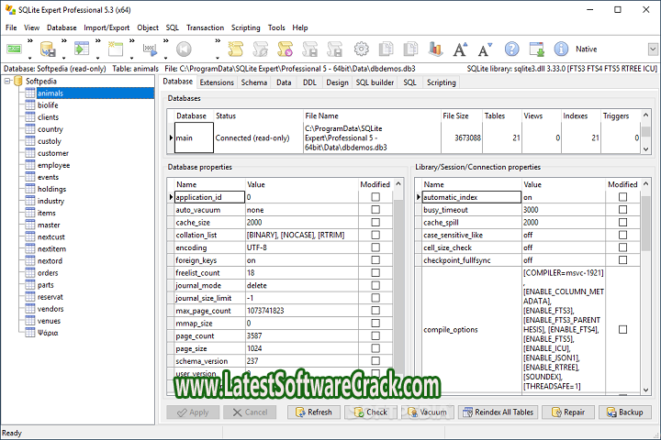Click the increase font size icon

pyautogui.click(x=459, y=49)
